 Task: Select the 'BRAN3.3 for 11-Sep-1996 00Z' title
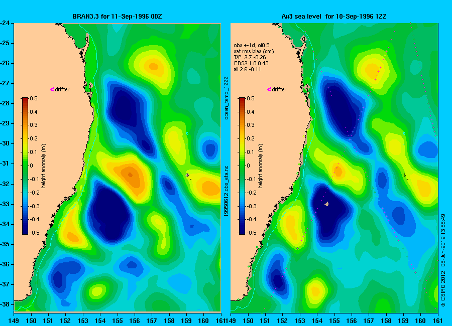click(117, 17)
